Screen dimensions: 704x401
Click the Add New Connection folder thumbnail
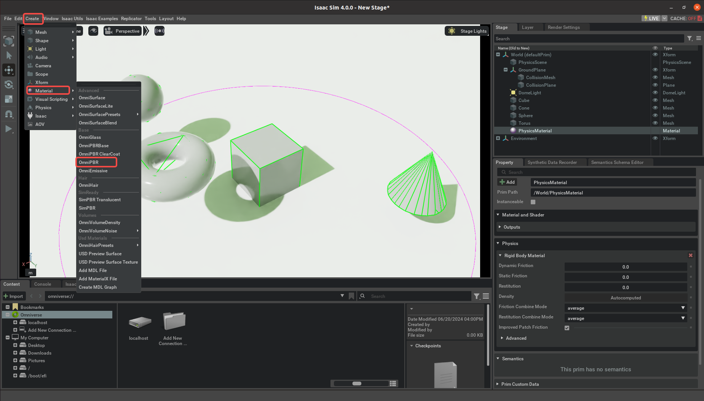coord(174,322)
